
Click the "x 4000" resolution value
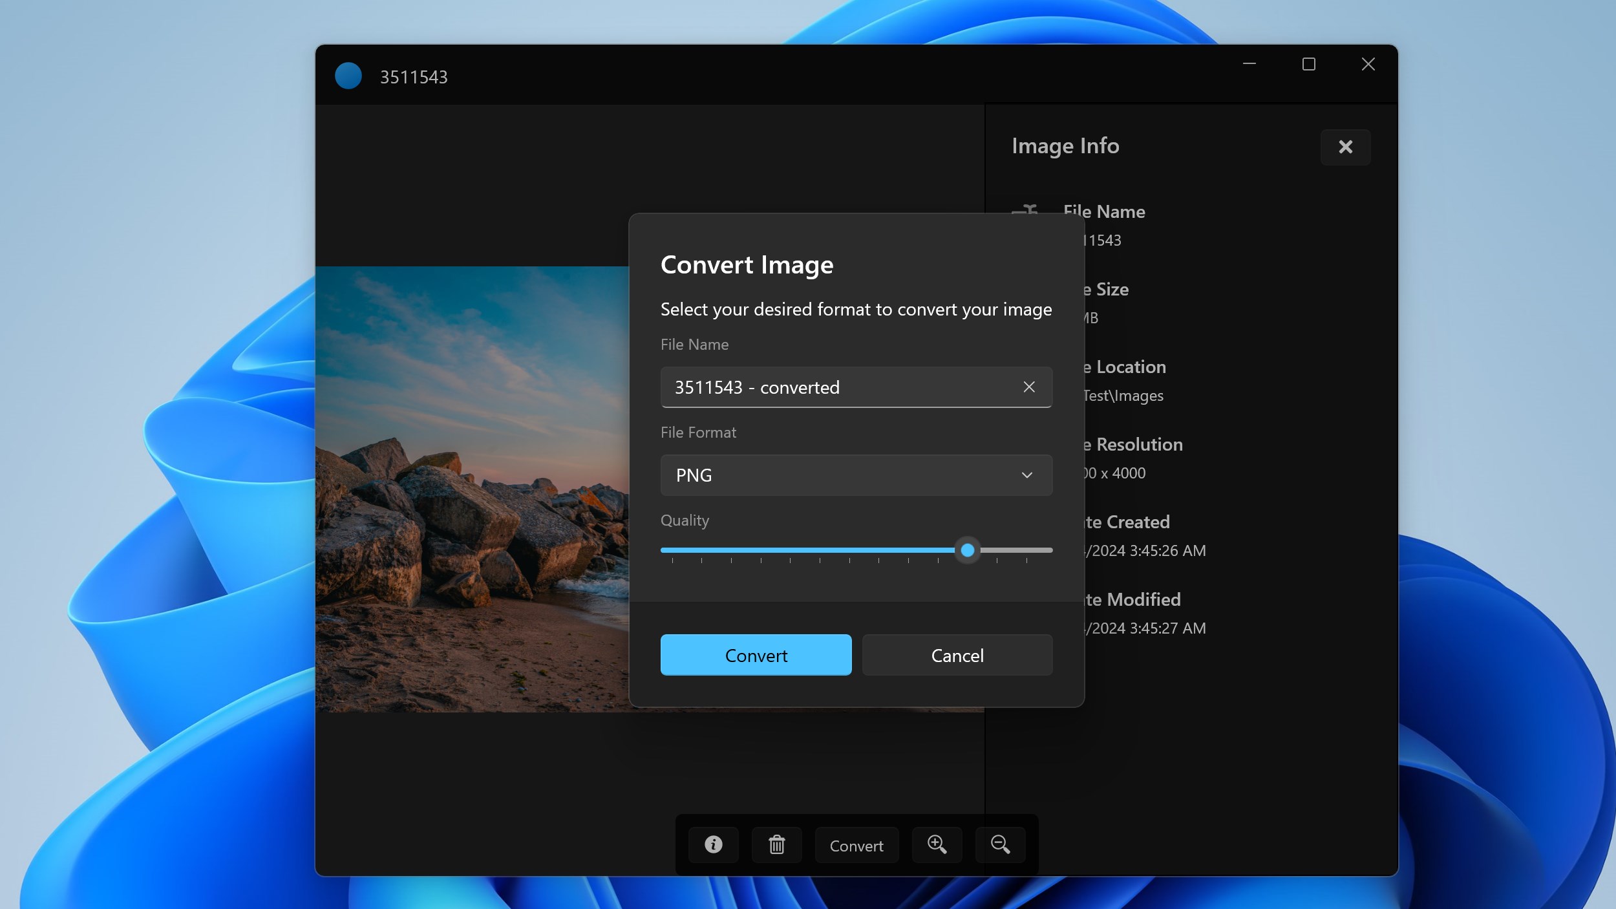coord(1123,473)
